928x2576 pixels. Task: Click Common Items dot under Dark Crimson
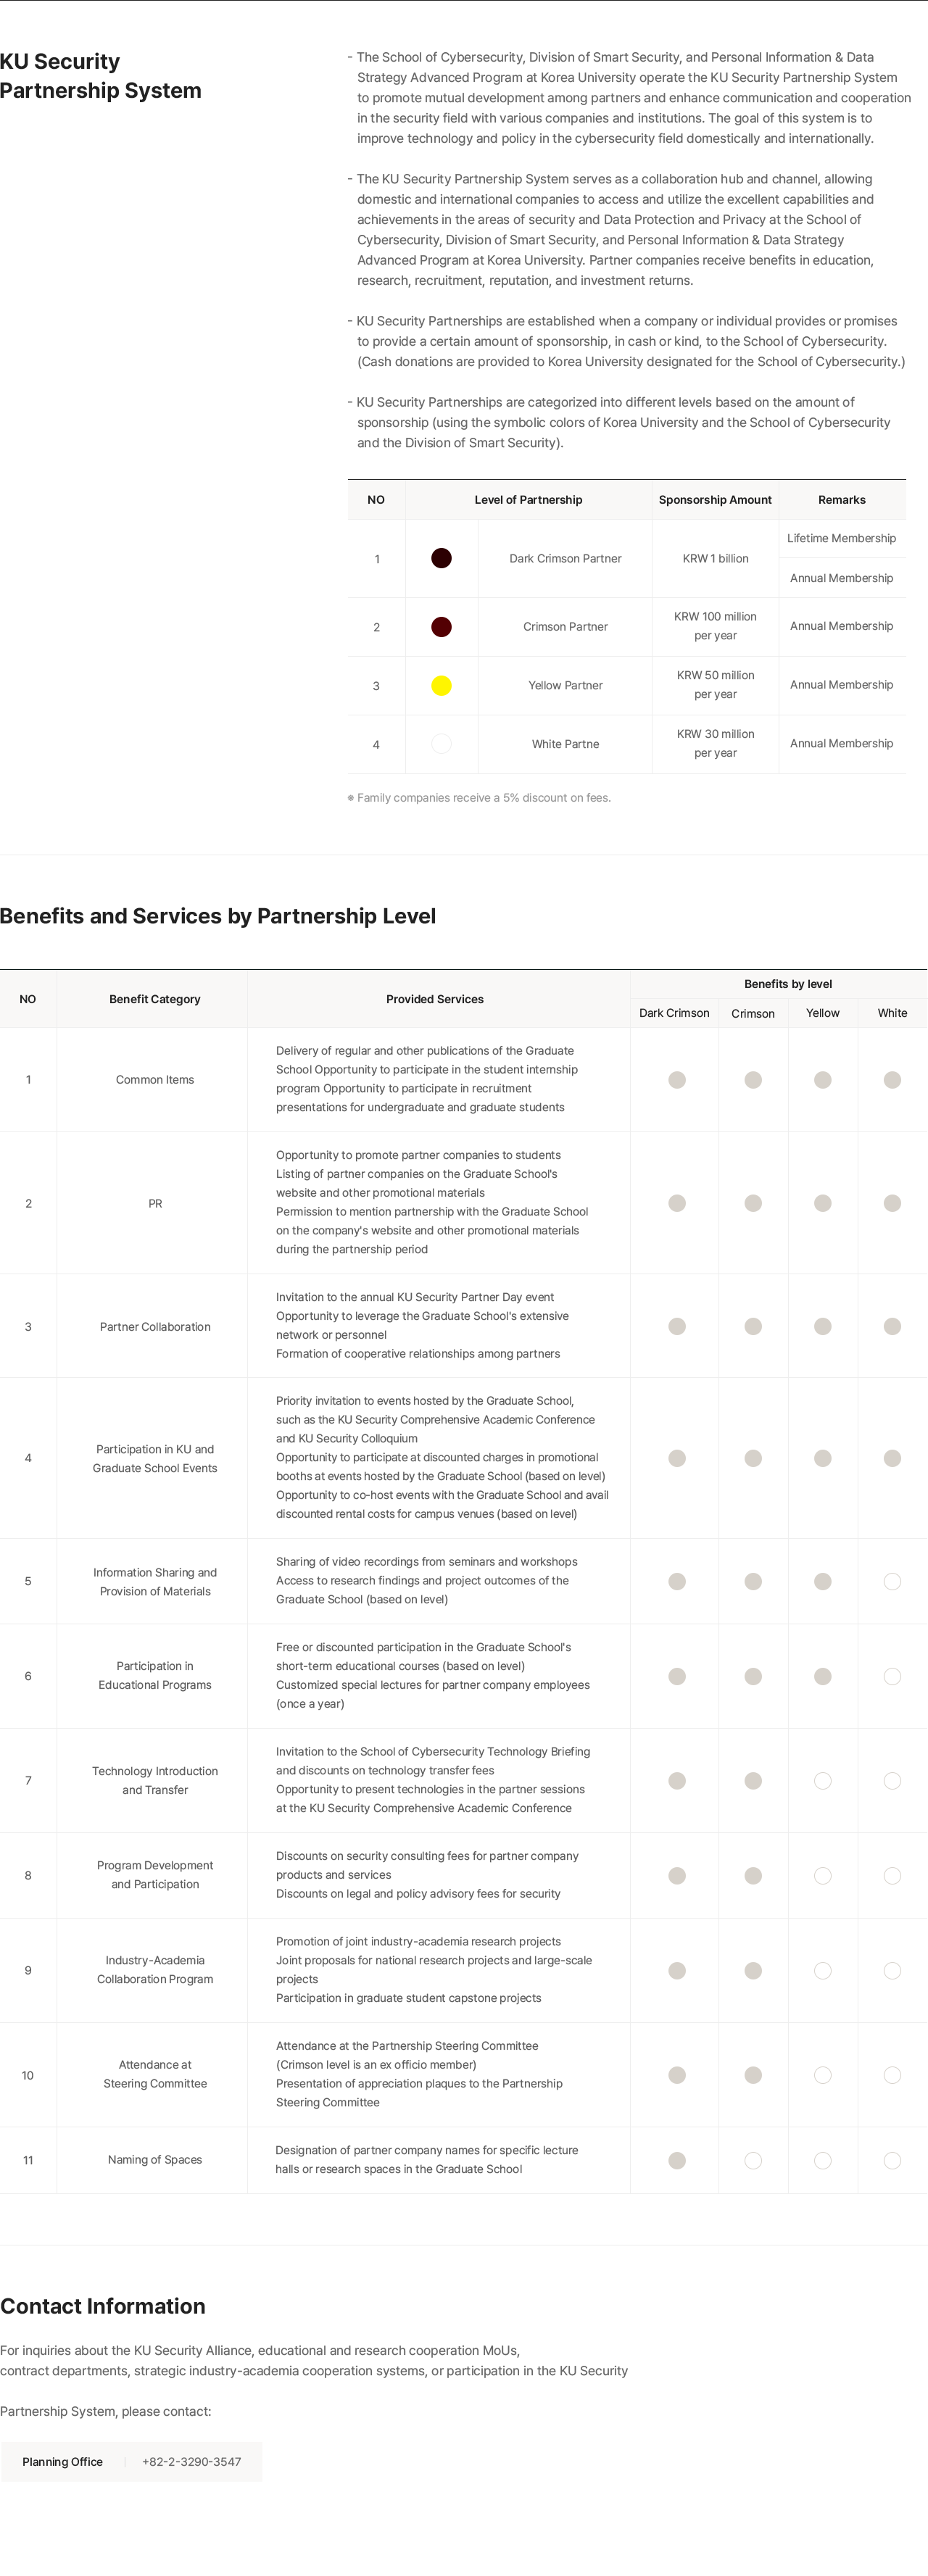677,1080
